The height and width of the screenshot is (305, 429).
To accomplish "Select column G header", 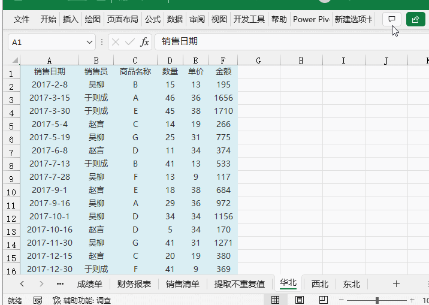I will (x=259, y=60).
